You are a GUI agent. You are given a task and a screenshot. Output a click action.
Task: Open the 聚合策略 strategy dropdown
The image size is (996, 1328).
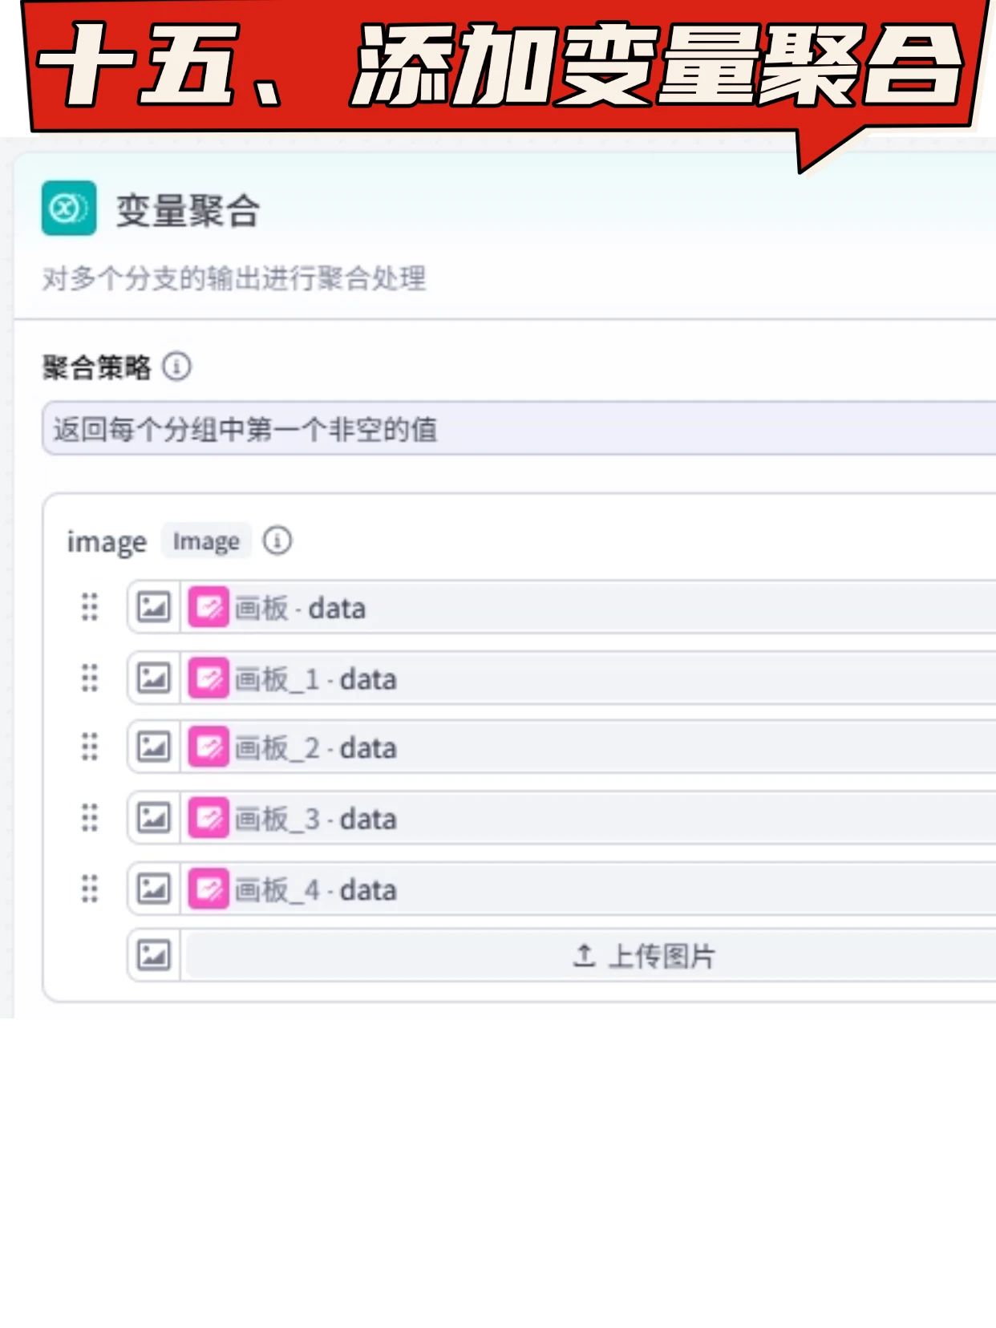pyautogui.click(x=519, y=429)
